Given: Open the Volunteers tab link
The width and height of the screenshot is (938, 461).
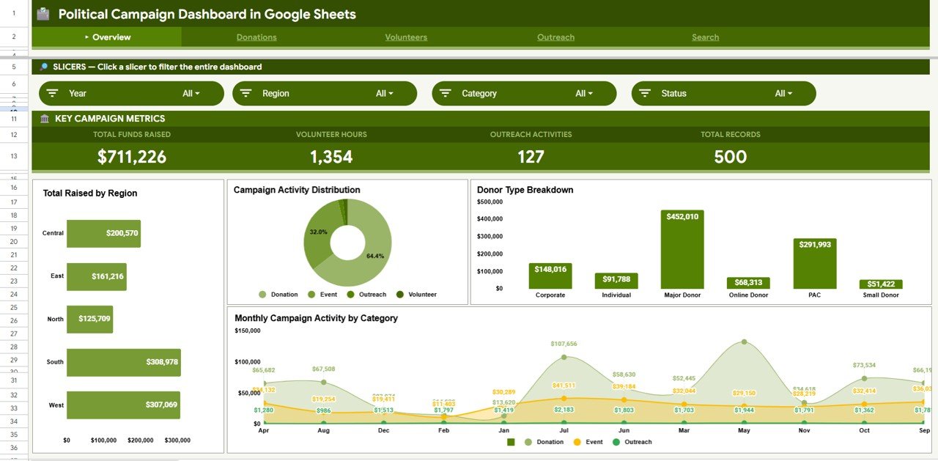Looking at the screenshot, I should (x=406, y=37).
